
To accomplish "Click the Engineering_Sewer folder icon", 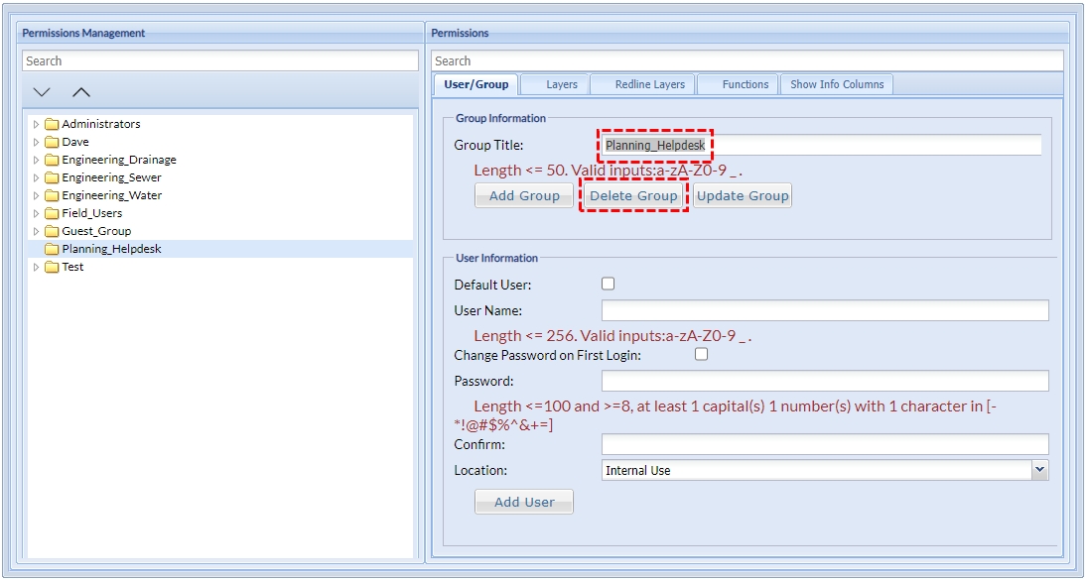I will click(x=52, y=177).
